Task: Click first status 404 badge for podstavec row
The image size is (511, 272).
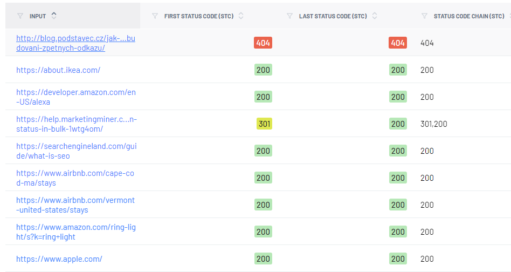Action: (x=263, y=43)
